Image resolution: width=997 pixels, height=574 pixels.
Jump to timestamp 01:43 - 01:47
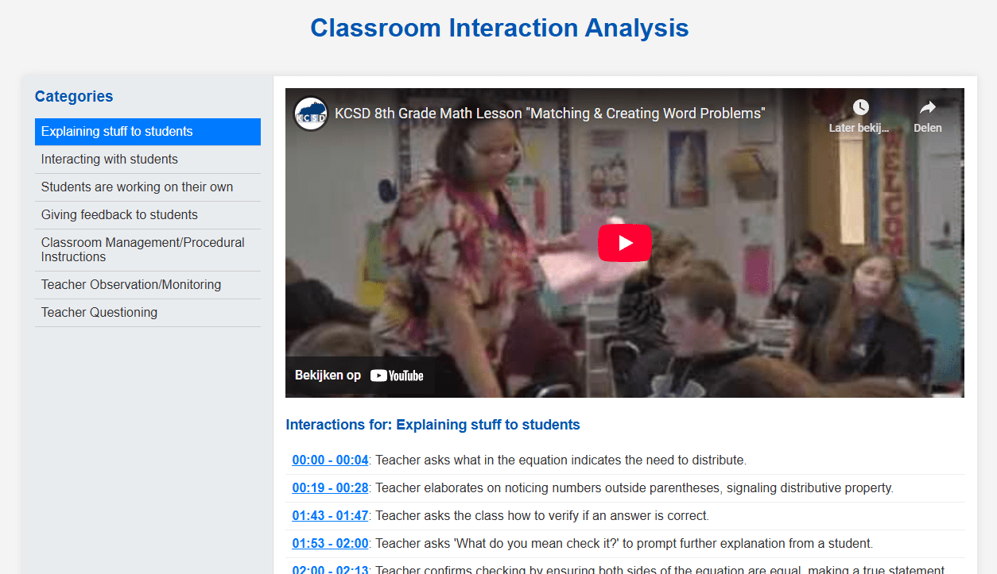pyautogui.click(x=330, y=516)
